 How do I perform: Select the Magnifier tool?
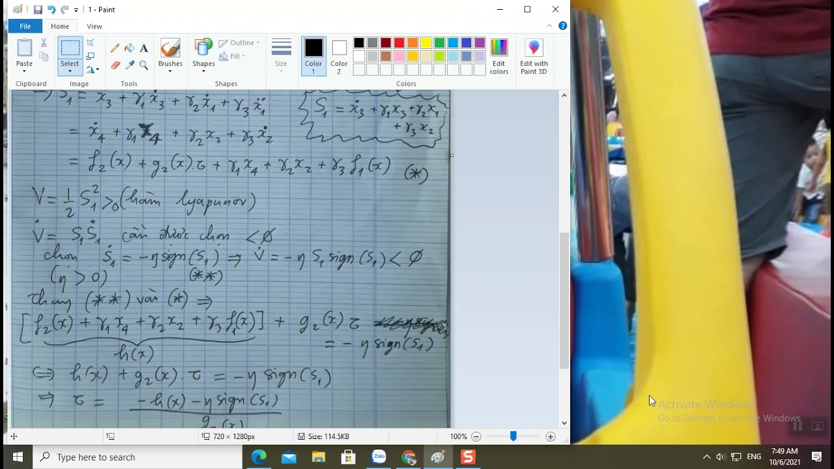coord(144,65)
